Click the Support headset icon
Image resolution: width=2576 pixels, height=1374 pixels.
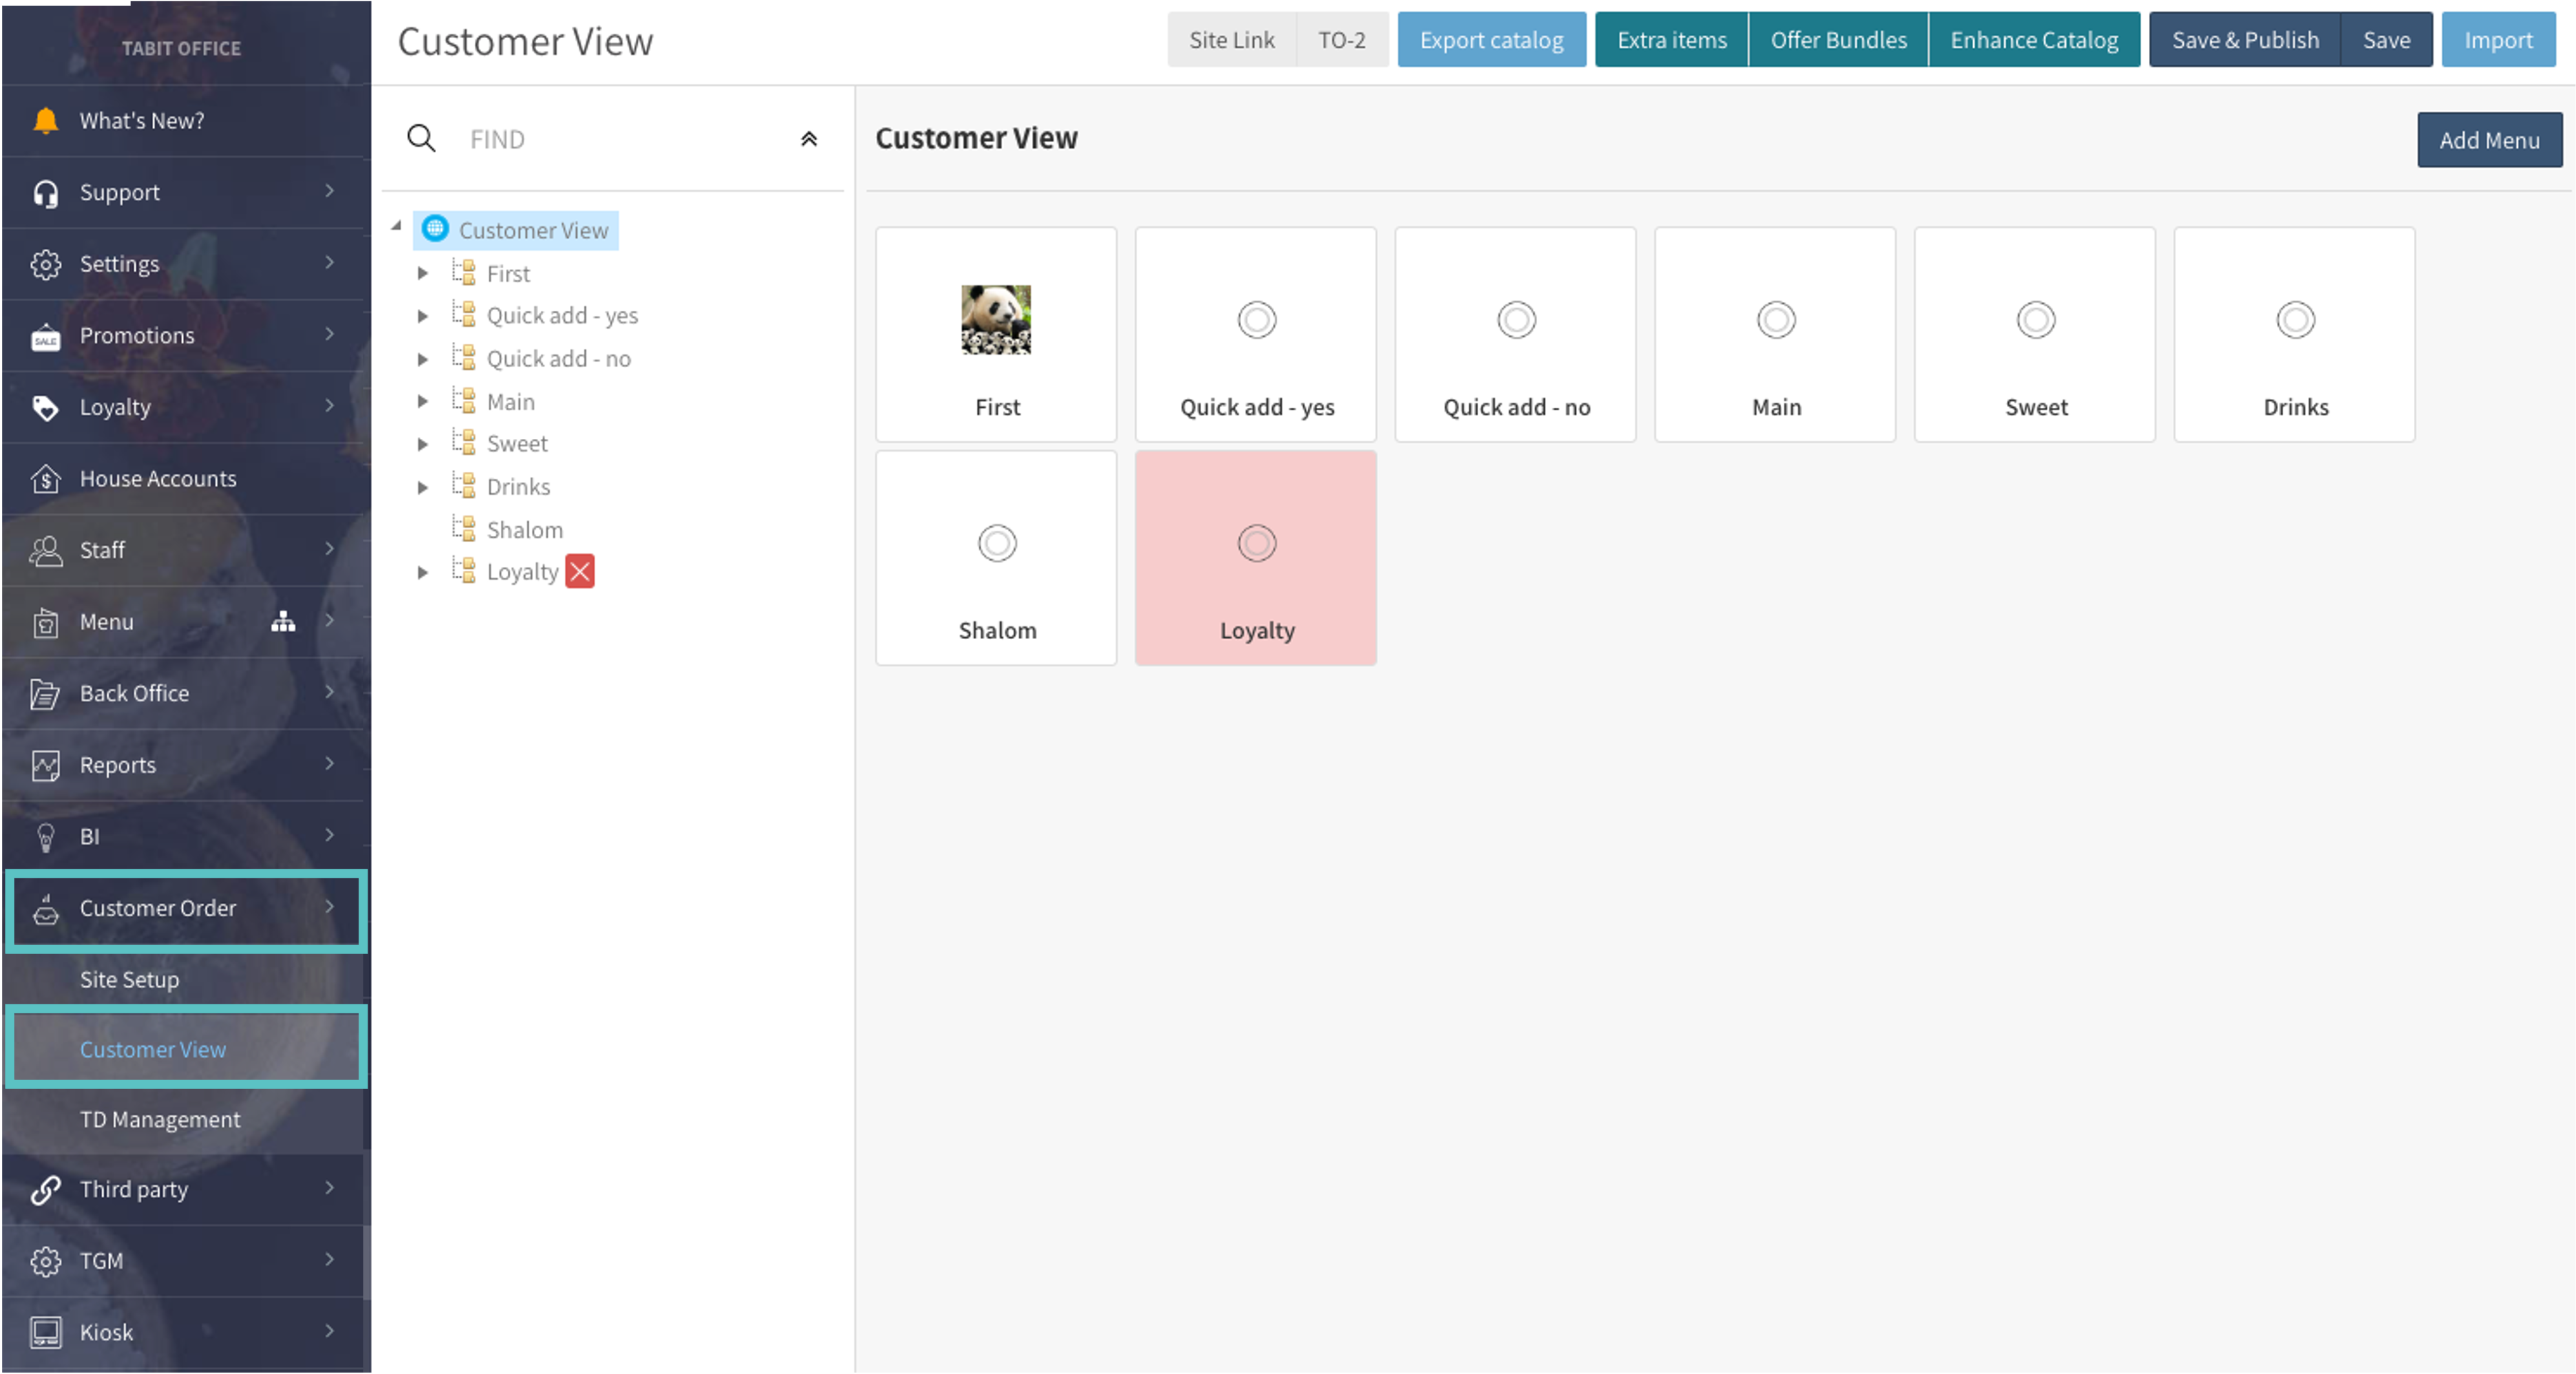point(45,193)
